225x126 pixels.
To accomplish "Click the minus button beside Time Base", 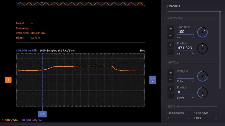I will [x=170, y=36].
